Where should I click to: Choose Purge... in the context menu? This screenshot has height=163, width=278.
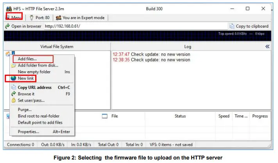tap(25, 110)
